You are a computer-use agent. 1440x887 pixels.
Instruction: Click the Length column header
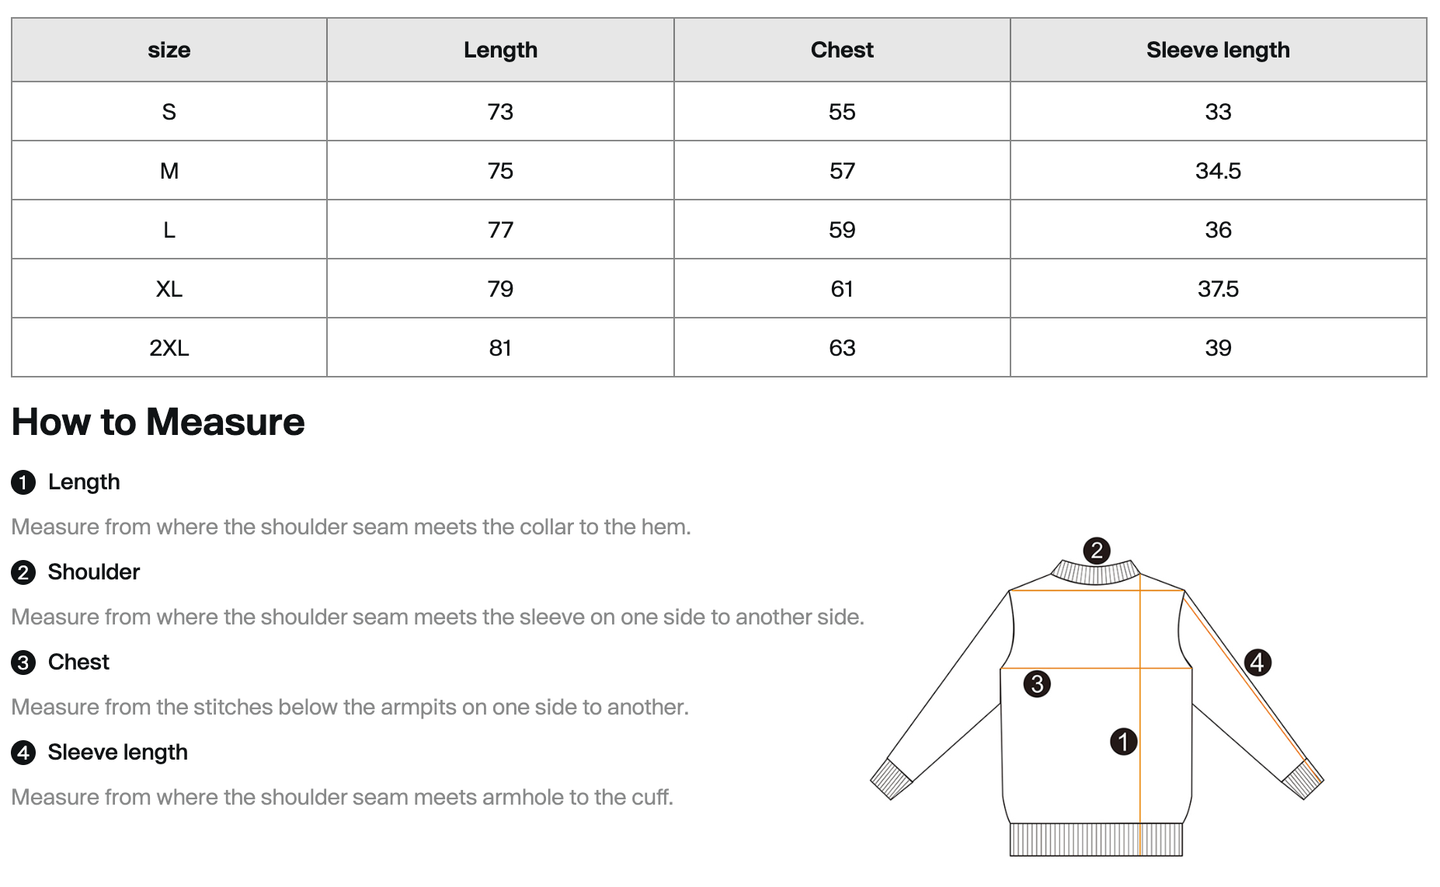pos(500,50)
